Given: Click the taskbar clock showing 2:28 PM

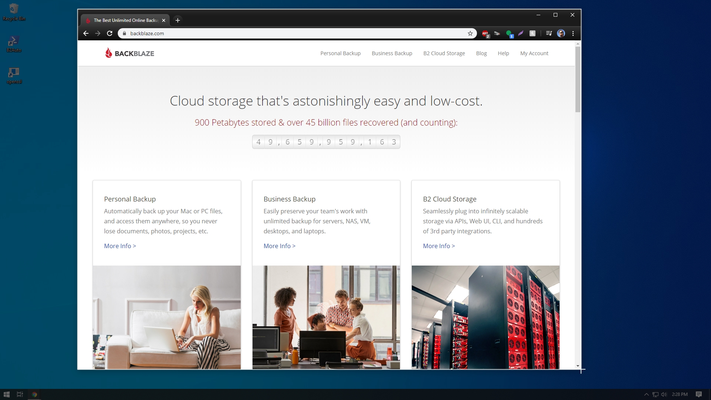Looking at the screenshot, I should 680,394.
